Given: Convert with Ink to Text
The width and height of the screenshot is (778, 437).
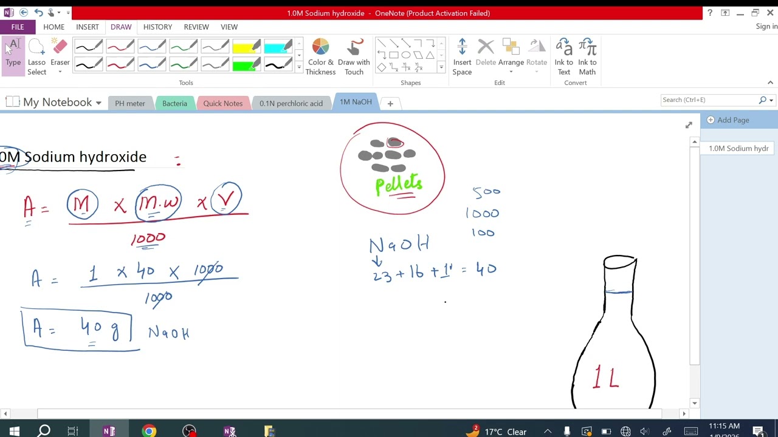Looking at the screenshot, I should point(564,57).
